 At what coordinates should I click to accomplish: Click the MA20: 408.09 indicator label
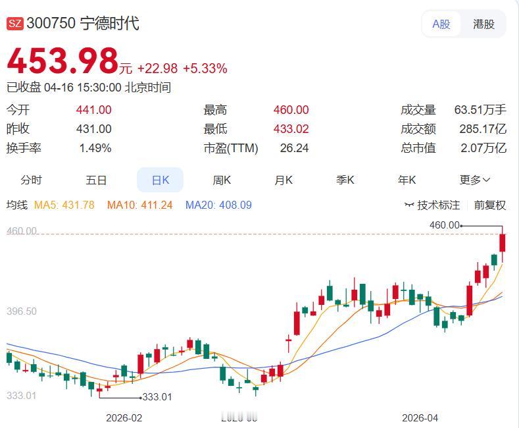pyautogui.click(x=218, y=205)
